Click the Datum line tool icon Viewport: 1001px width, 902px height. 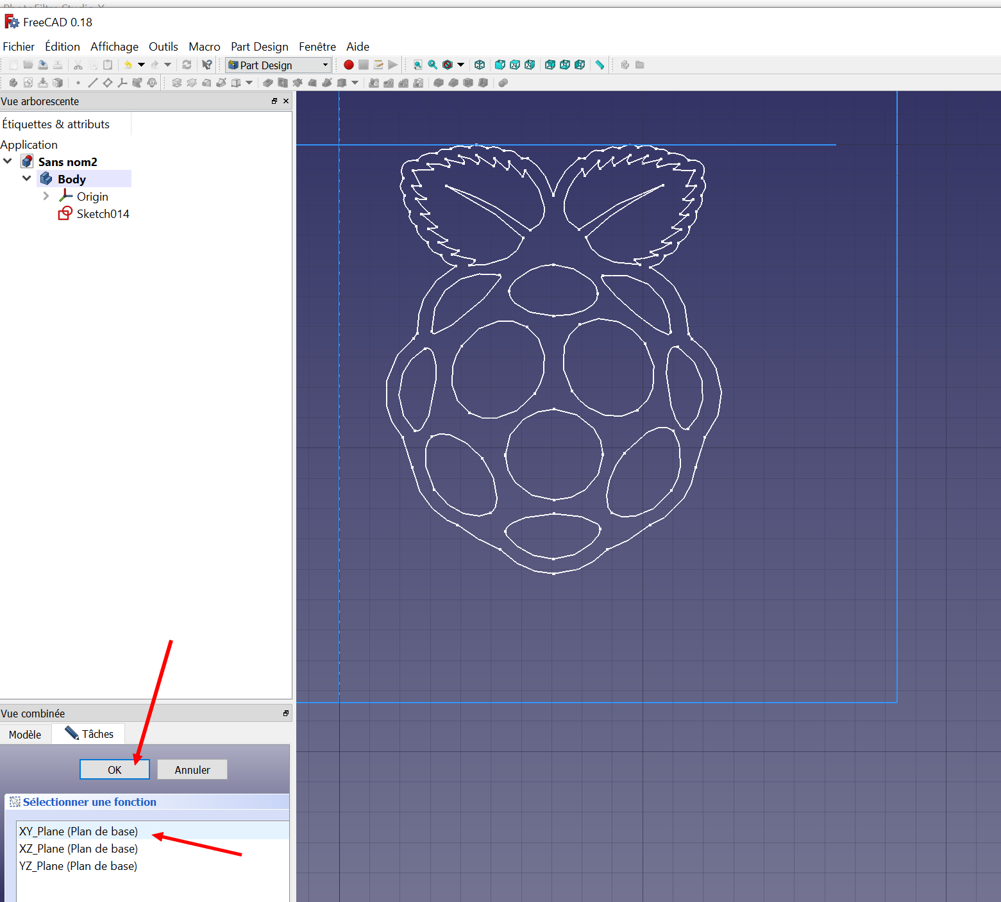pyautogui.click(x=93, y=83)
